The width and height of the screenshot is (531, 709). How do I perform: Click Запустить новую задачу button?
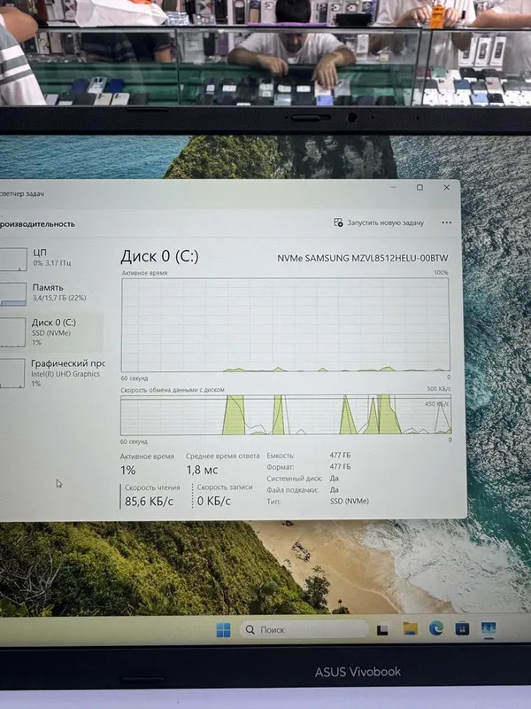click(x=379, y=222)
